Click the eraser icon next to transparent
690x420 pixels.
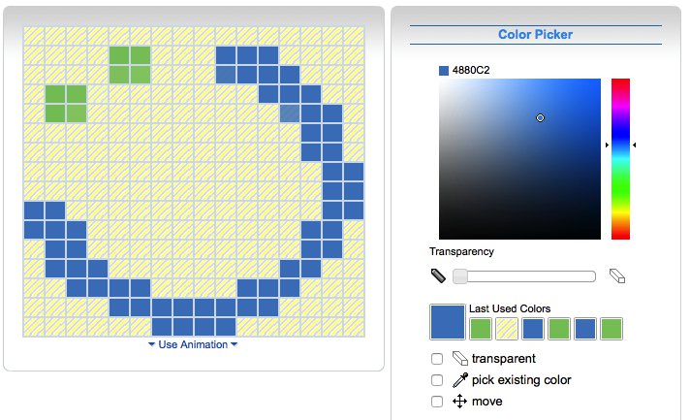tap(460, 359)
